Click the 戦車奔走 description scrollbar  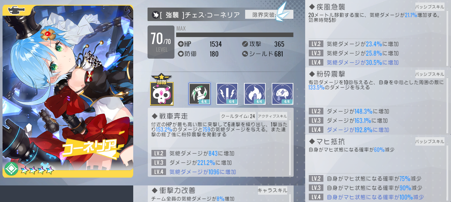point(290,148)
